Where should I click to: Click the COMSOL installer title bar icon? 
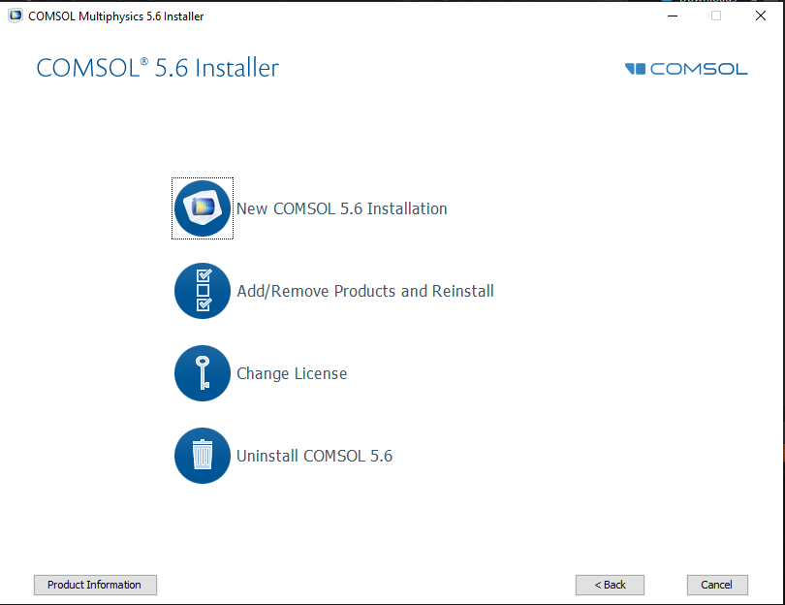pyautogui.click(x=16, y=16)
